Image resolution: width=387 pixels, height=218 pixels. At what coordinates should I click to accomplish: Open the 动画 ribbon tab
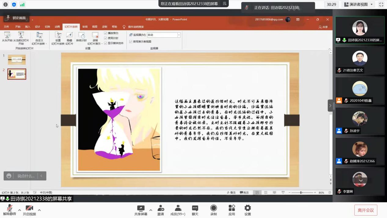point(57,27)
